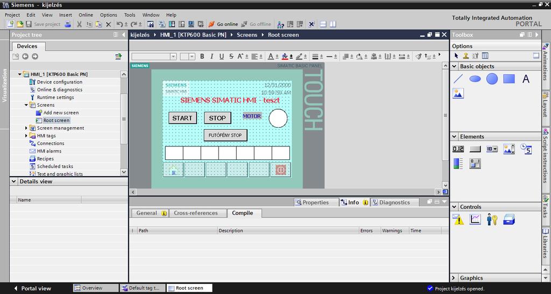Click the print icon in toolbar
551x294 pixels.
tap(68, 24)
